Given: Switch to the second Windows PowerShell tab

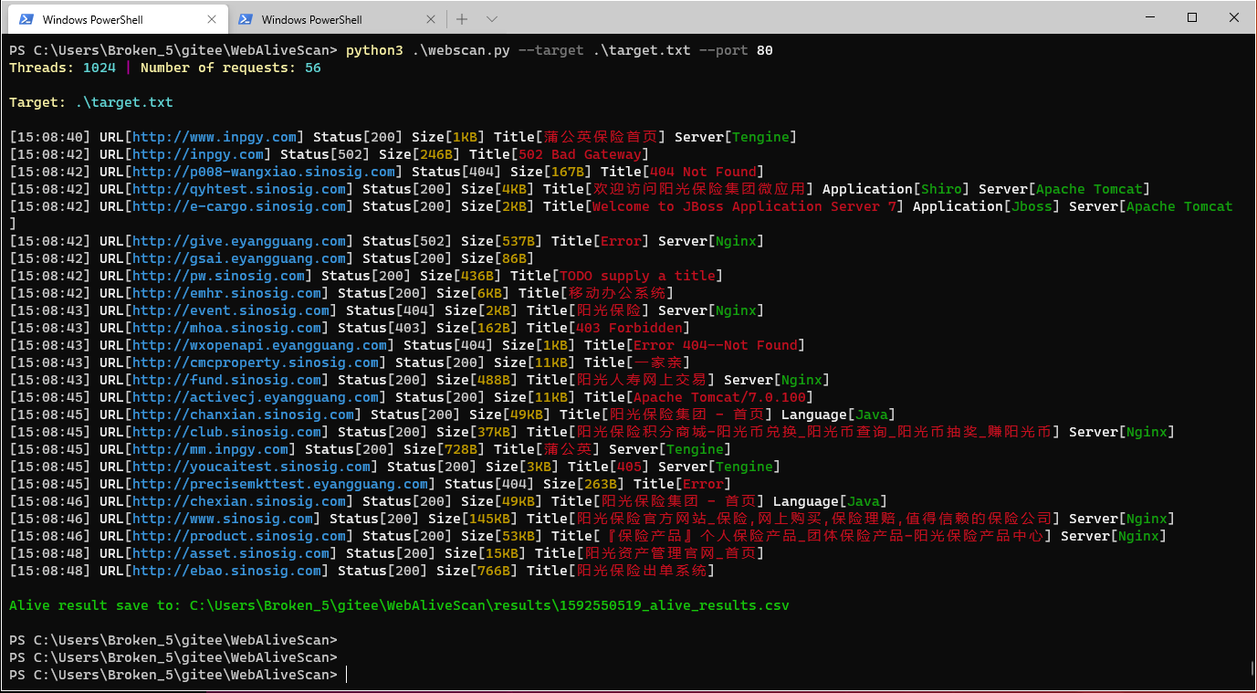Looking at the screenshot, I should 338,19.
